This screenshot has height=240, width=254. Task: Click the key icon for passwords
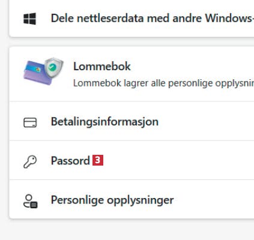pyautogui.click(x=30, y=161)
